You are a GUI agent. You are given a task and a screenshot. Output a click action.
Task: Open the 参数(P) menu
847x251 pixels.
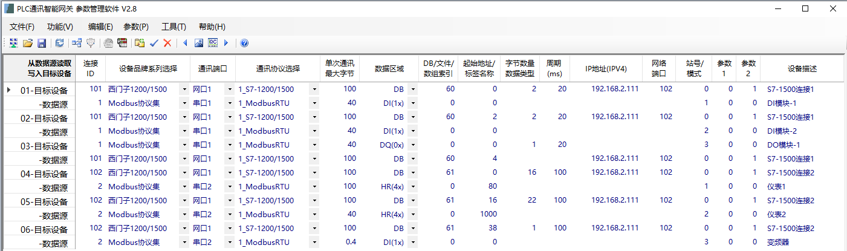136,27
